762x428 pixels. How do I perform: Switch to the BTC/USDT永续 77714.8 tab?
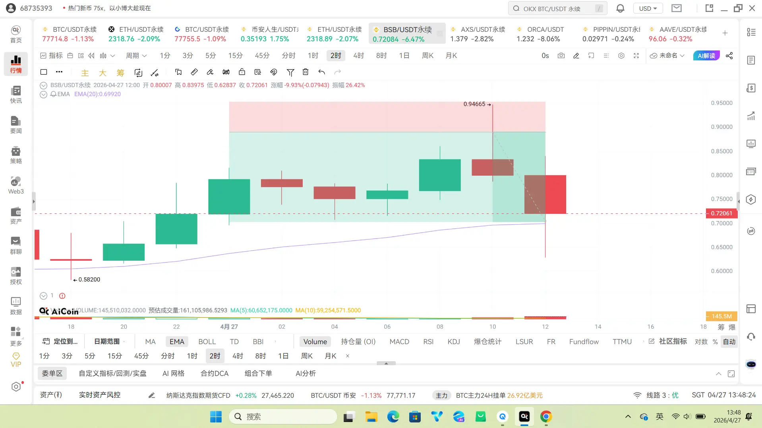(70, 34)
